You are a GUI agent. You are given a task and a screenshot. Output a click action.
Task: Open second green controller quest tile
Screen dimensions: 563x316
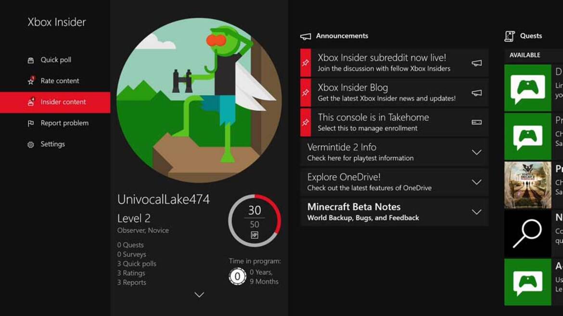click(x=527, y=137)
